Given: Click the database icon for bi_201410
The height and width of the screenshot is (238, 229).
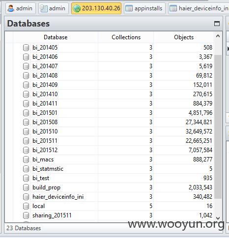Looking at the screenshot, I should tap(26, 94).
